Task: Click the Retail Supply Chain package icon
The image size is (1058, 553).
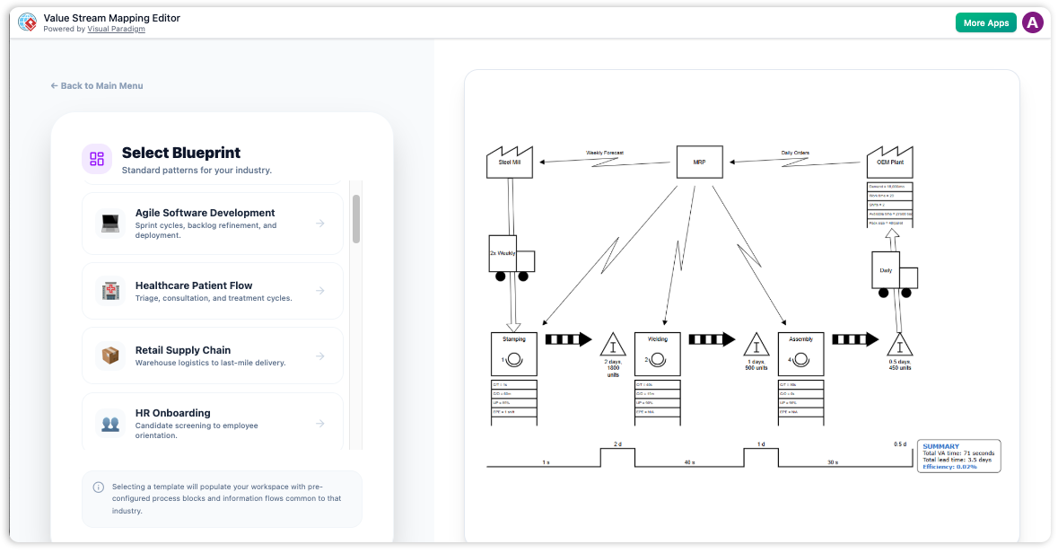Action: click(110, 354)
